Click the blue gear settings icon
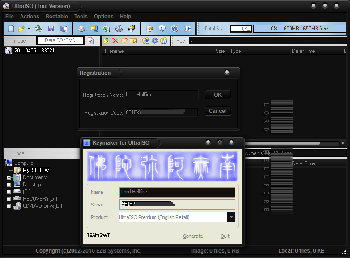 click(x=155, y=41)
